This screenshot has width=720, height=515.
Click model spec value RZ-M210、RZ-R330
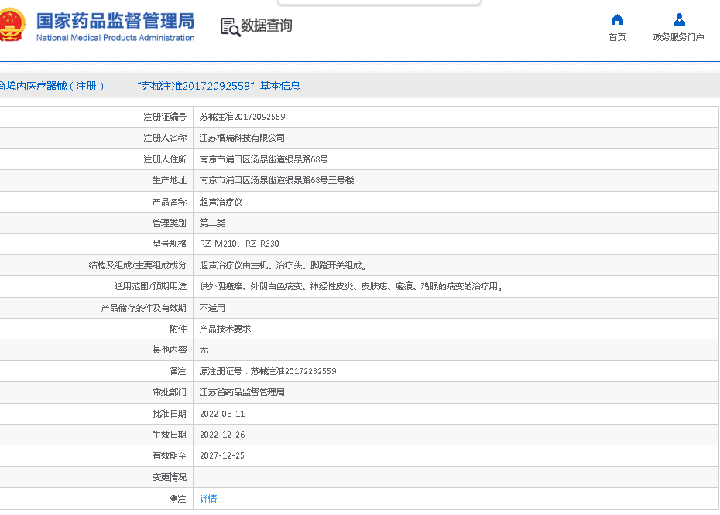tap(239, 244)
